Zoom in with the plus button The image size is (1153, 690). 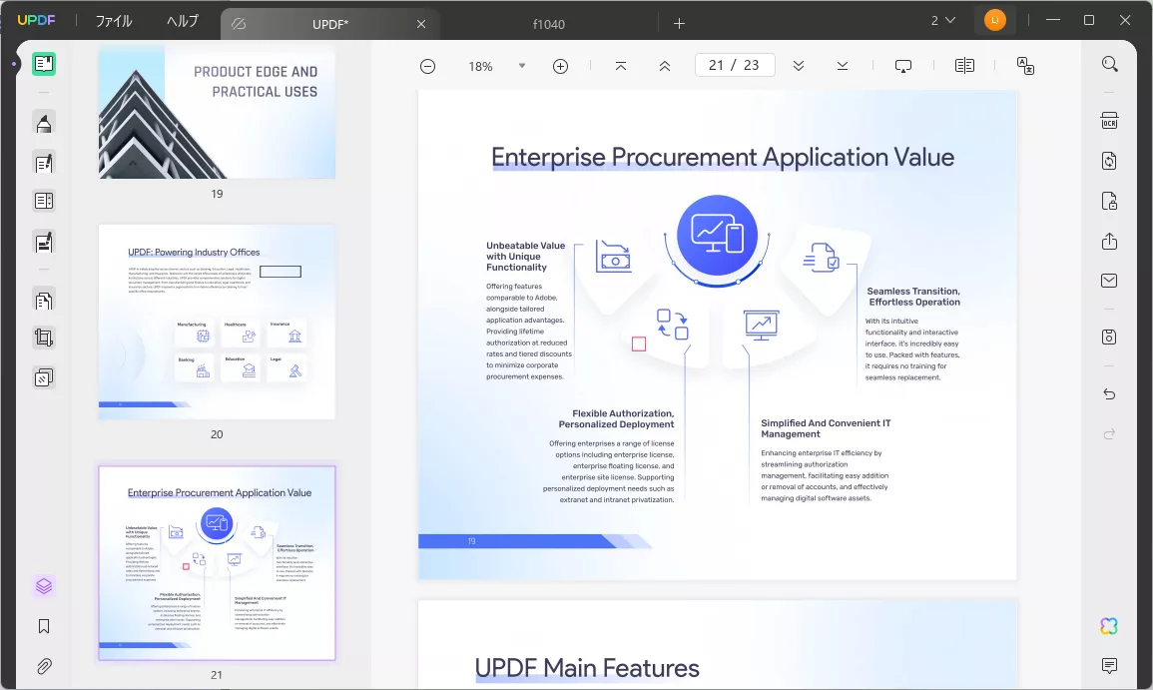pyautogui.click(x=560, y=66)
